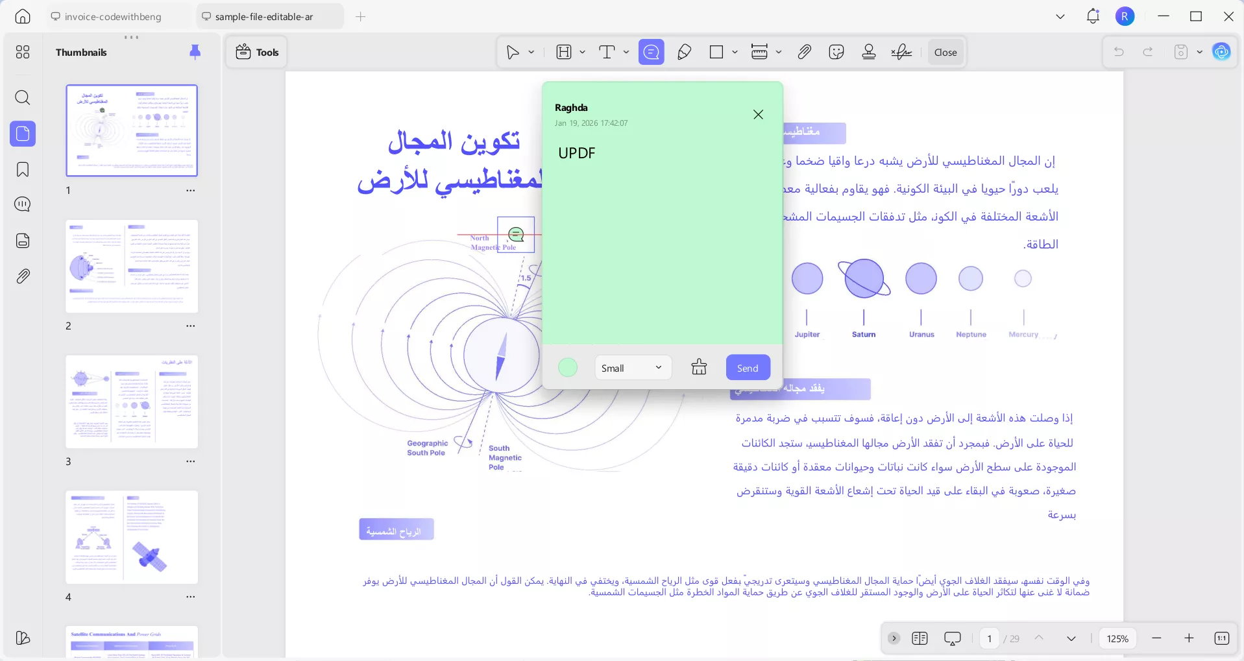Show the bookmarks panel

coord(23,170)
